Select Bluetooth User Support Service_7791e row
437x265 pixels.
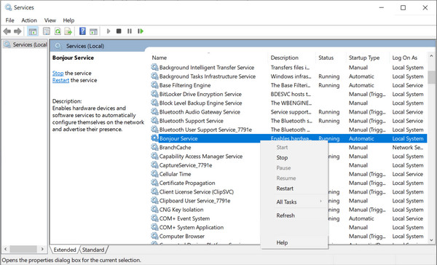coord(288,130)
